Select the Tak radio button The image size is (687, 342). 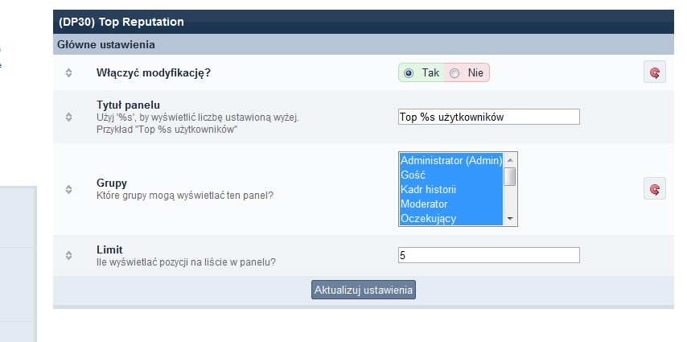point(409,73)
